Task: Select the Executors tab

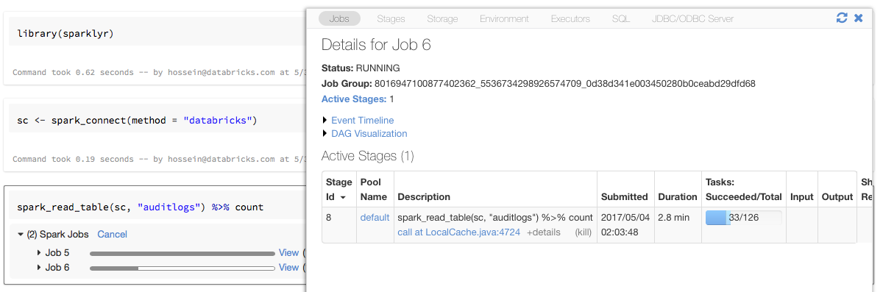Action: coord(570,18)
